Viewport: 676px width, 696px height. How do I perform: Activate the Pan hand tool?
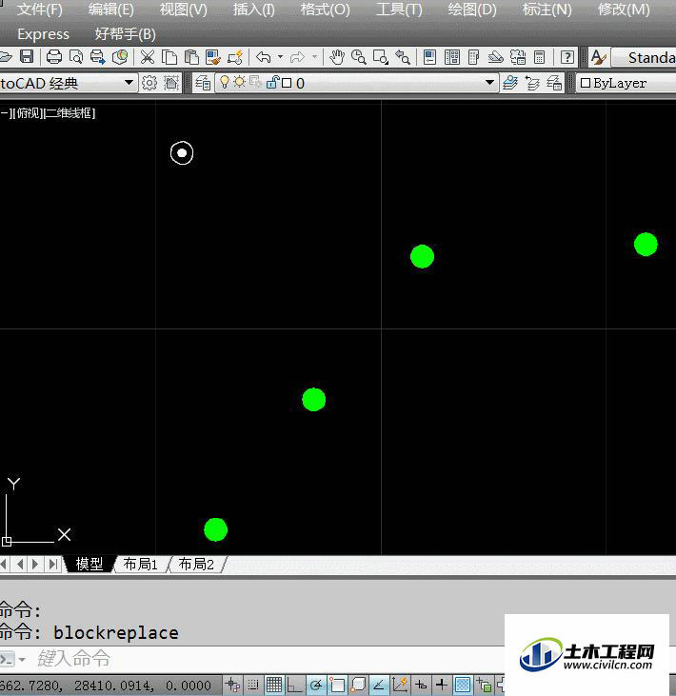tap(337, 57)
